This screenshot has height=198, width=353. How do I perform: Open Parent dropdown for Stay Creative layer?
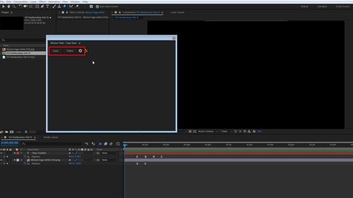pos(110,153)
